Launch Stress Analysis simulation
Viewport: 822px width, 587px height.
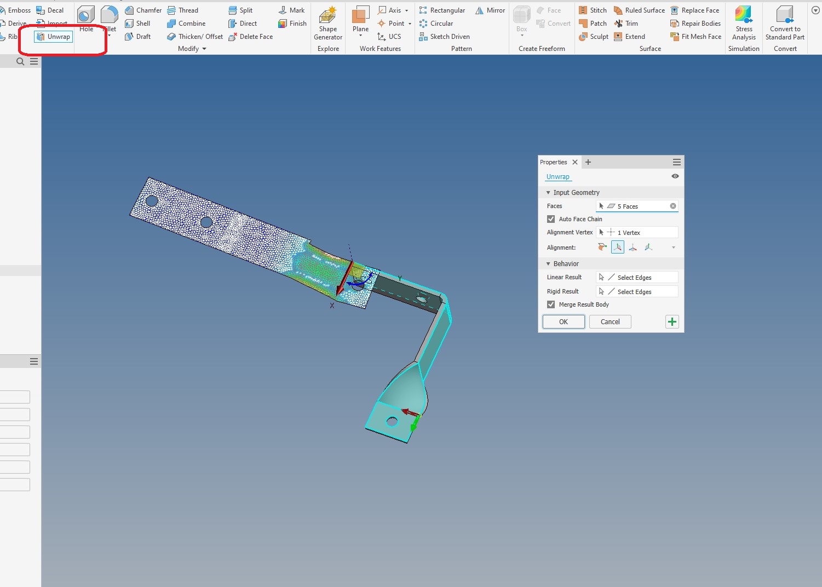pos(744,23)
